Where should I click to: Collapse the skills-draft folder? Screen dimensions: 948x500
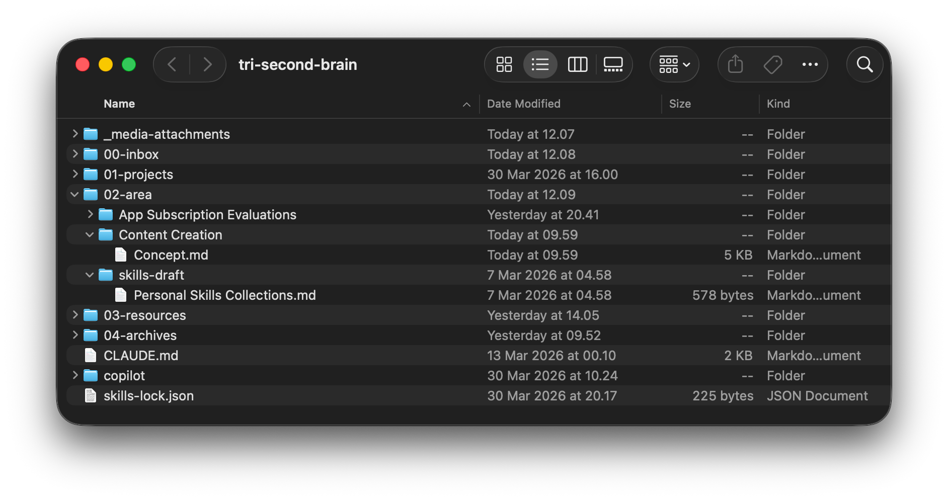coord(90,275)
